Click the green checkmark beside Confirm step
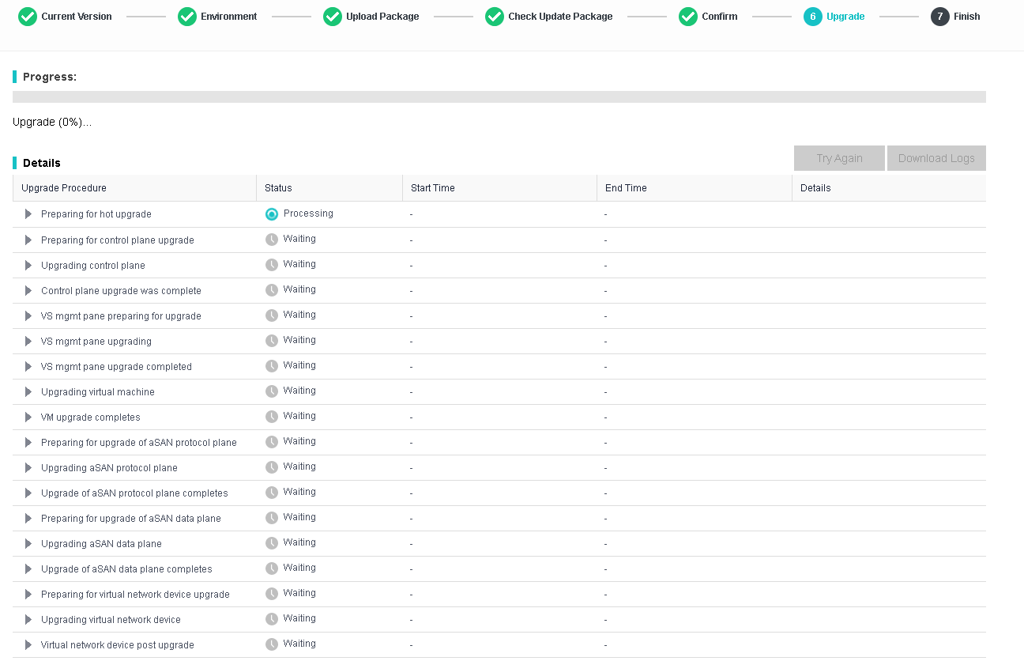Viewport: 1024px width, 661px height. pos(688,17)
